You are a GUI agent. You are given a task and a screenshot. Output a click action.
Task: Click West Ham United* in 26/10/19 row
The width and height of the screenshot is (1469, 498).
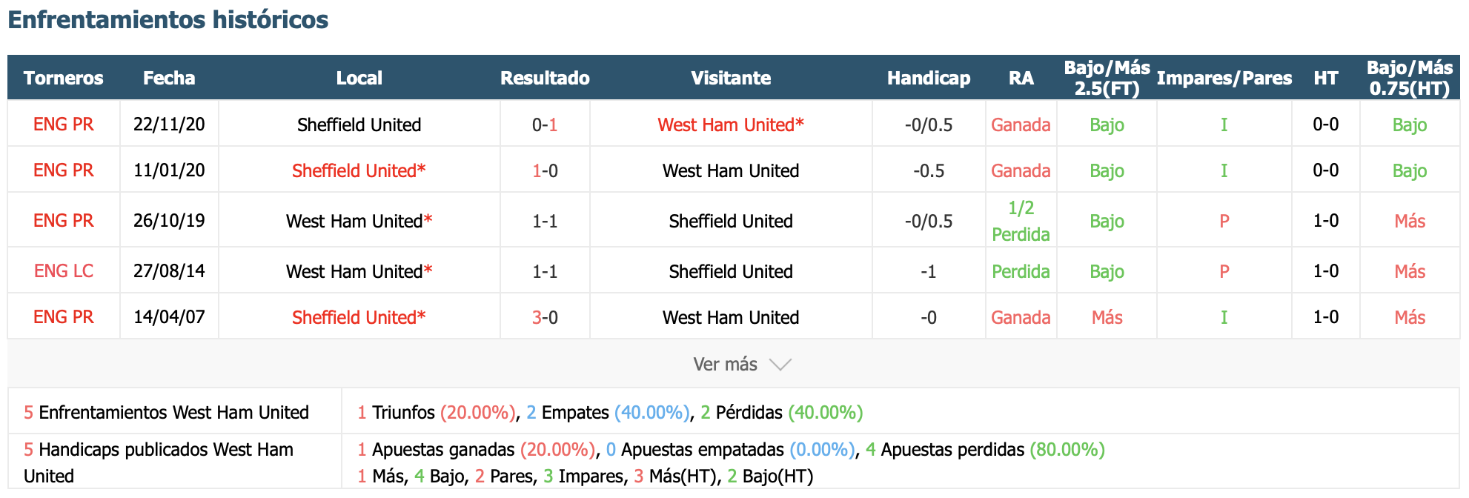(359, 221)
